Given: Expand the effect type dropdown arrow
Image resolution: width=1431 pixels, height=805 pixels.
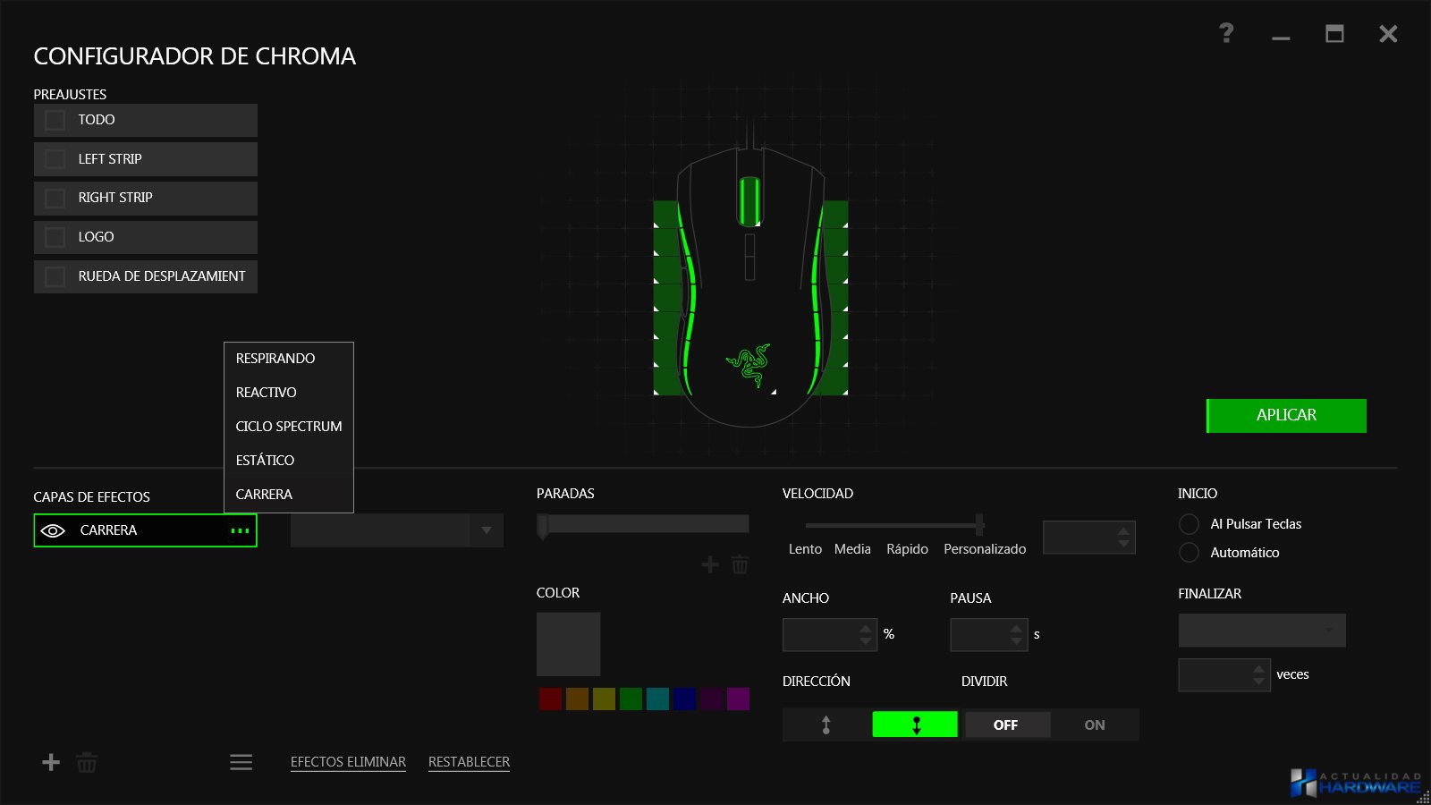Looking at the screenshot, I should click(487, 530).
